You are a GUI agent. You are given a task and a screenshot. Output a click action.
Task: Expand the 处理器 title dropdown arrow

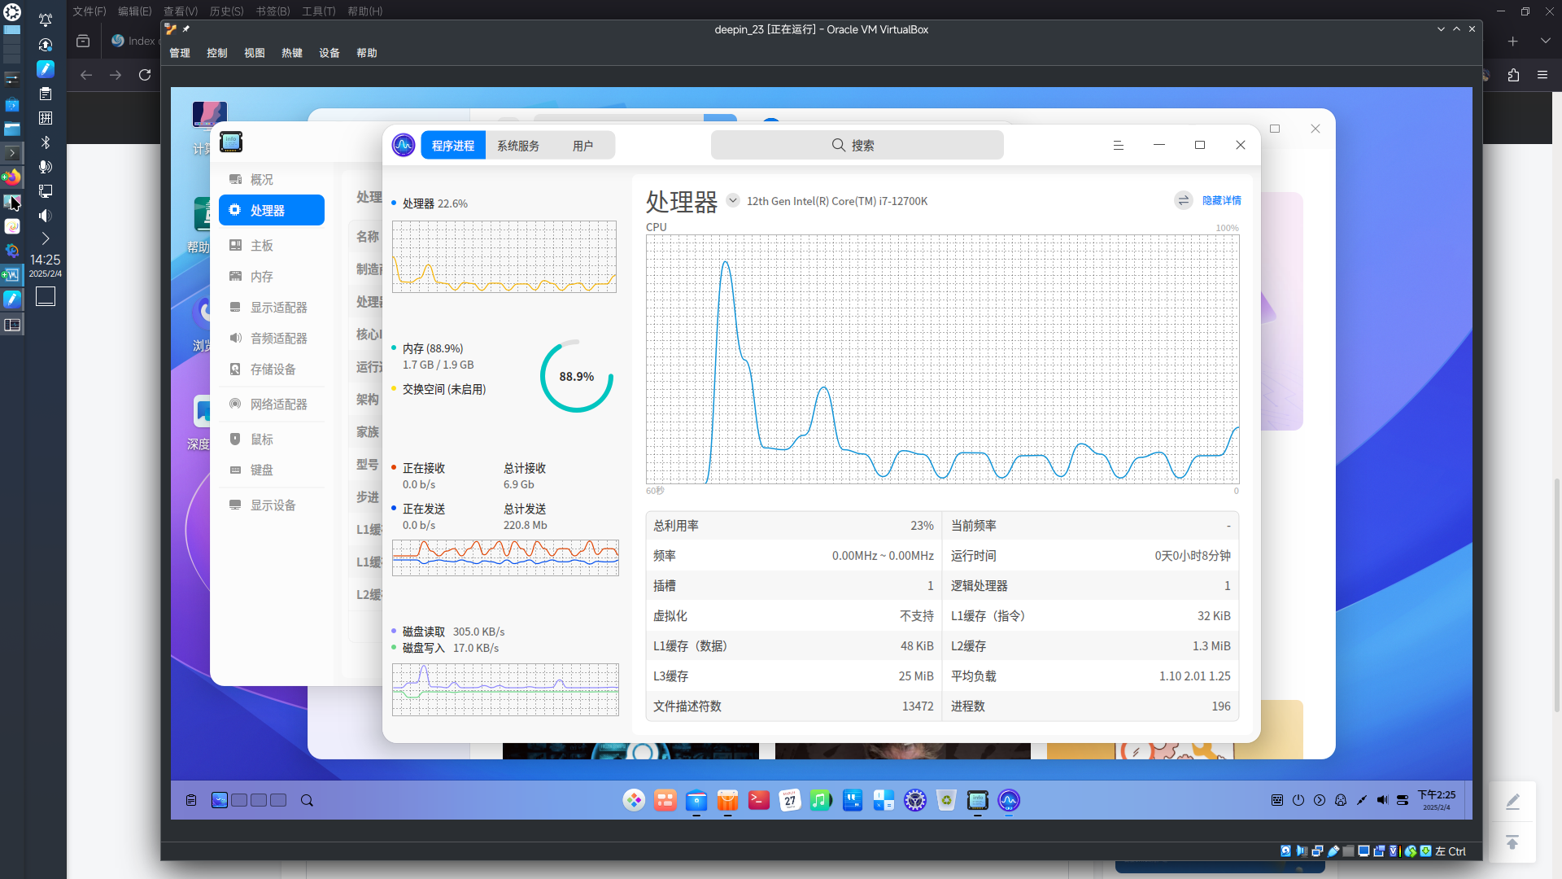(733, 200)
